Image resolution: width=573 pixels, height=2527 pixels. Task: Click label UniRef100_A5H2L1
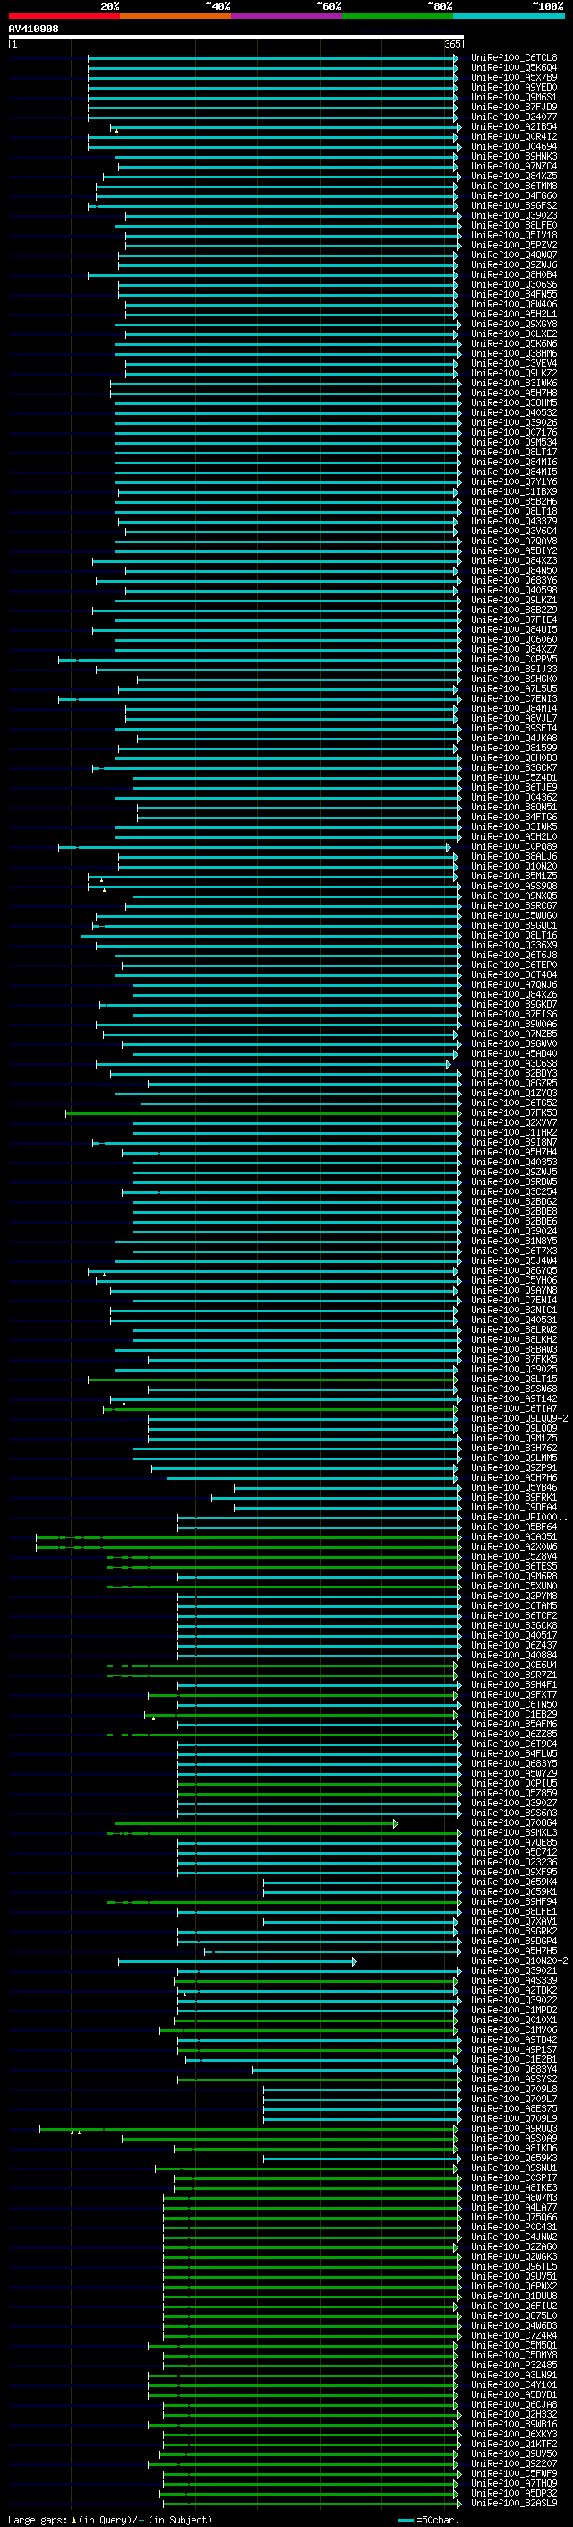click(514, 314)
